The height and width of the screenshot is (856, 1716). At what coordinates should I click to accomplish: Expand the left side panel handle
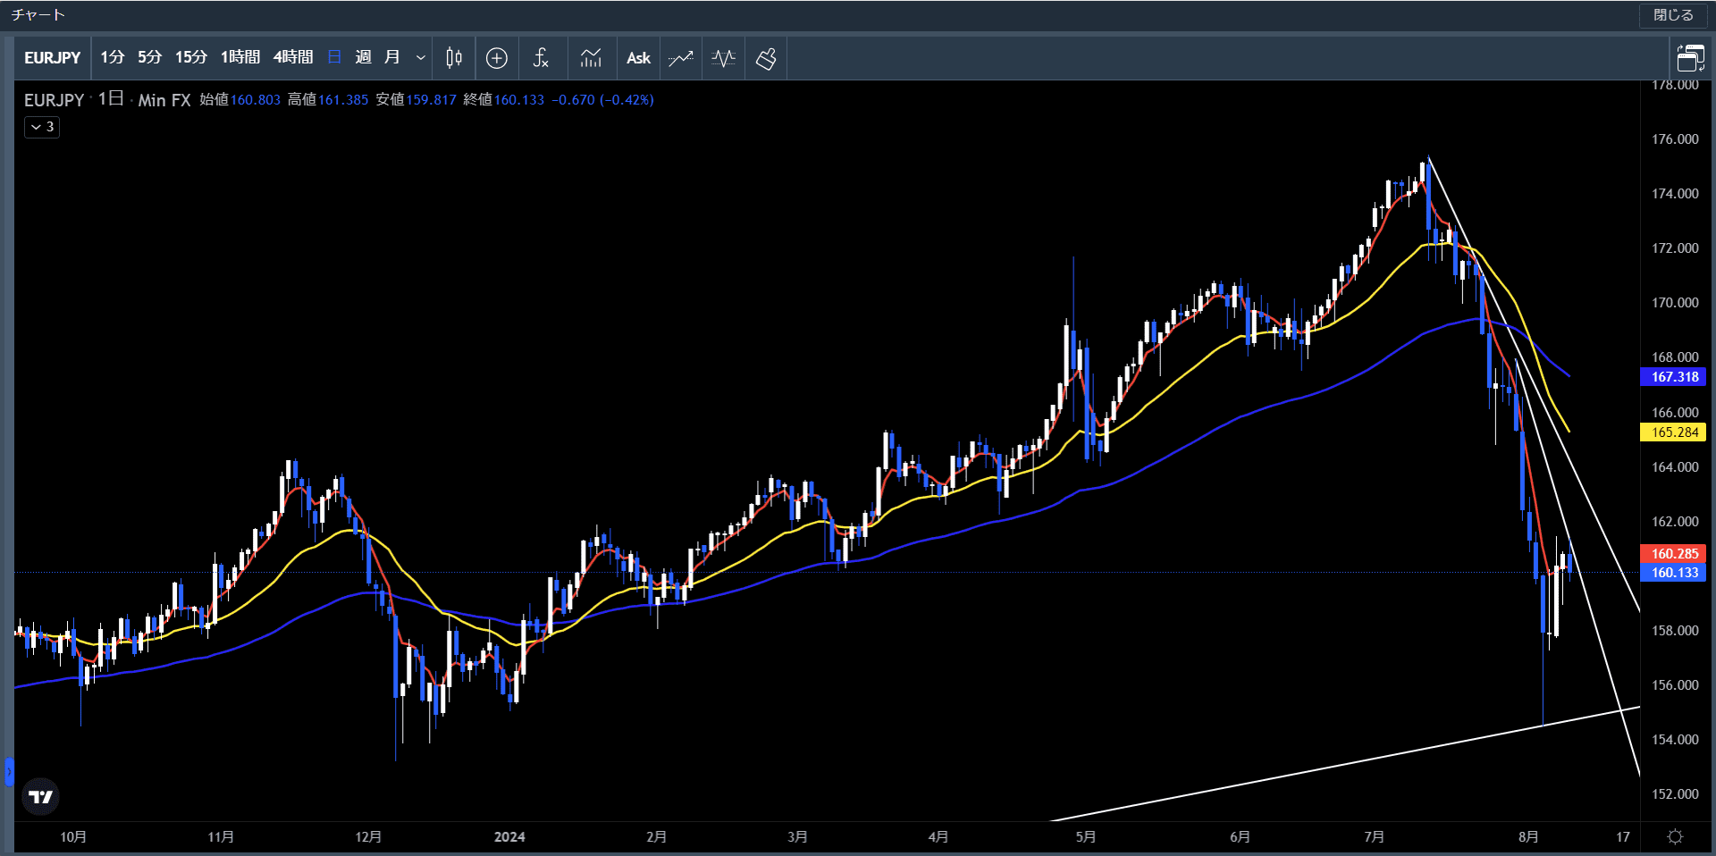click(9, 771)
